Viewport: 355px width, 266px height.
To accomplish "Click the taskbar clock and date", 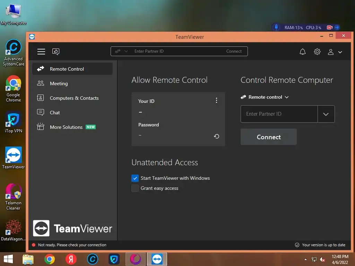I will pos(340,259).
